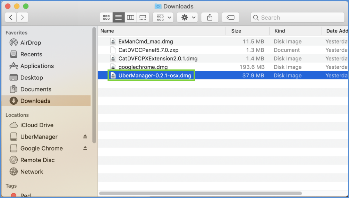Click the Downloads folder icon in title bar

pyautogui.click(x=158, y=6)
